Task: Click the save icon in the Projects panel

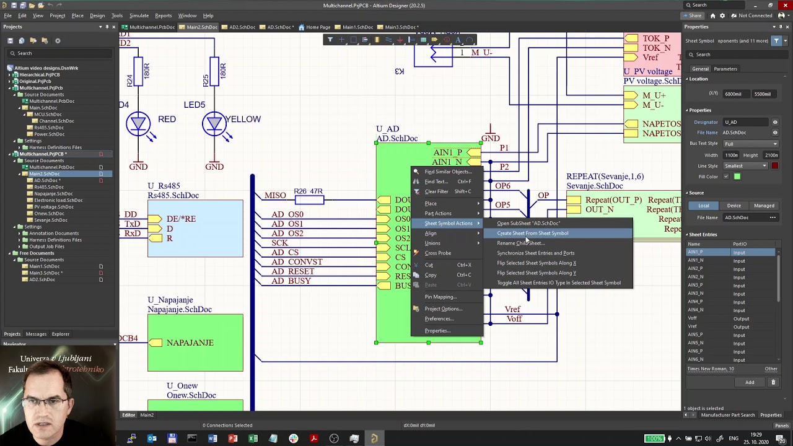Action: click(11, 41)
